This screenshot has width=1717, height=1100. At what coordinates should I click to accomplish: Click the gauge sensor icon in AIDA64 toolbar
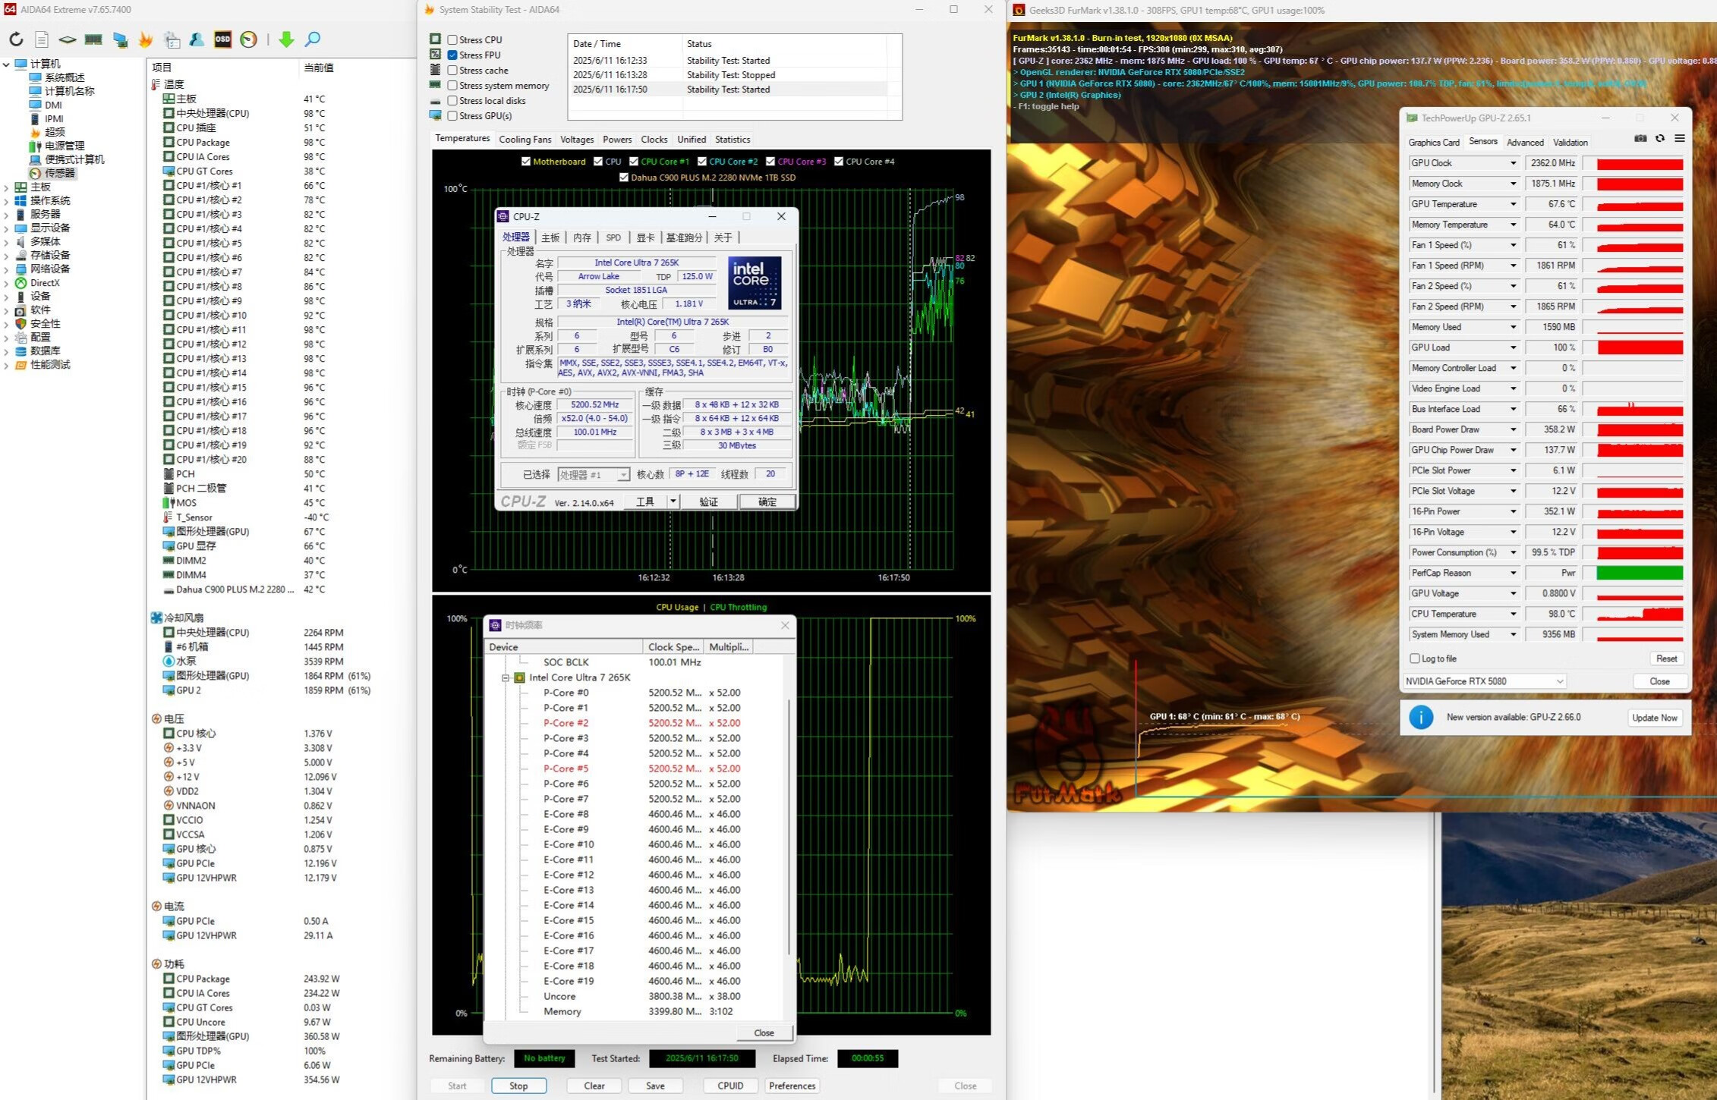248,39
